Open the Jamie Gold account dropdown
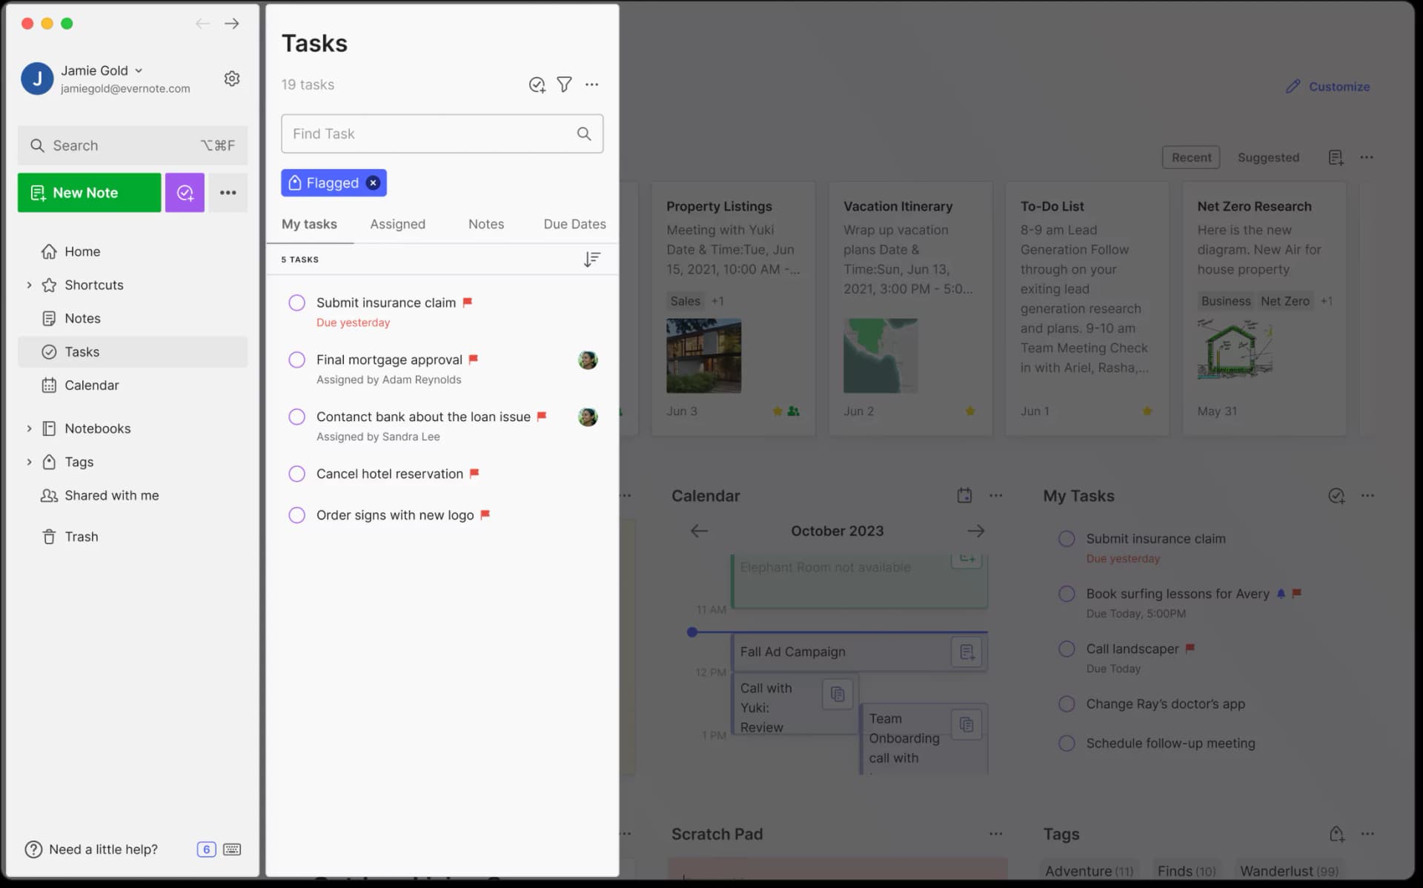 139,70
